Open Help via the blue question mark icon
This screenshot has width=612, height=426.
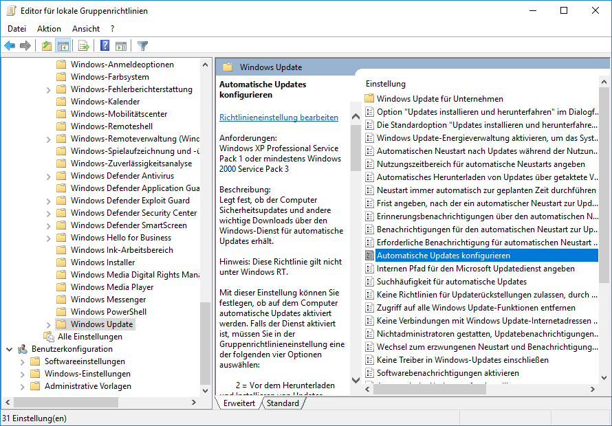point(104,45)
